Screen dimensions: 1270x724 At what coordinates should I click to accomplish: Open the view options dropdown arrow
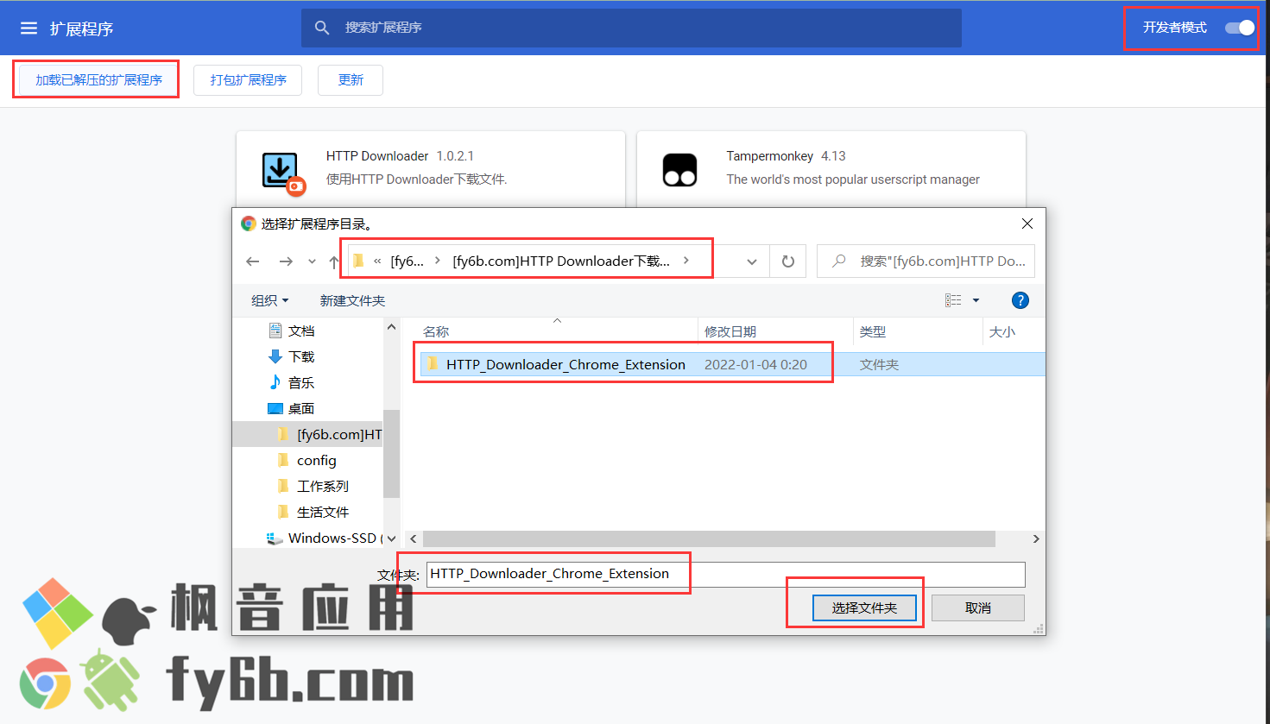tap(976, 300)
